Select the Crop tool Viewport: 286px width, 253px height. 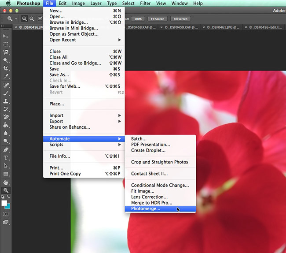[x=6, y=68]
